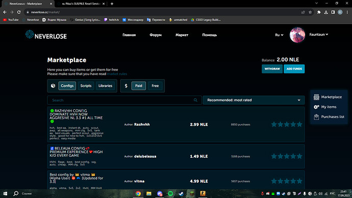Open Purchases list bag icon
The width and height of the screenshot is (352, 198).
[x=316, y=117]
